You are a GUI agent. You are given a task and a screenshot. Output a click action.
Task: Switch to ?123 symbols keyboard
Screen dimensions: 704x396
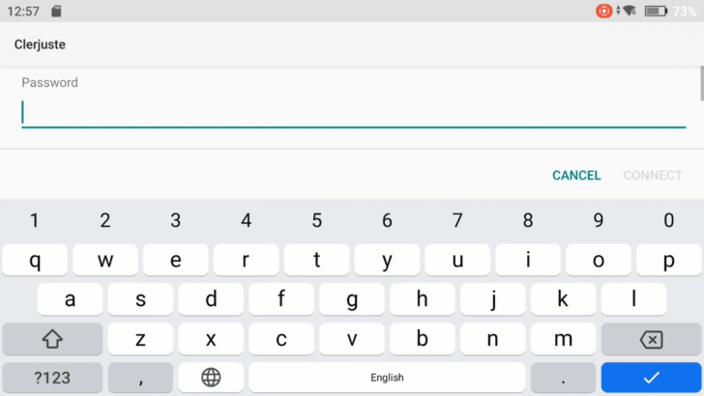(52, 378)
